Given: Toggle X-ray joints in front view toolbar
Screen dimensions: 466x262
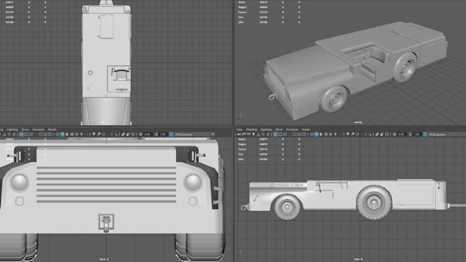Looking at the screenshot, I should click(133, 134).
